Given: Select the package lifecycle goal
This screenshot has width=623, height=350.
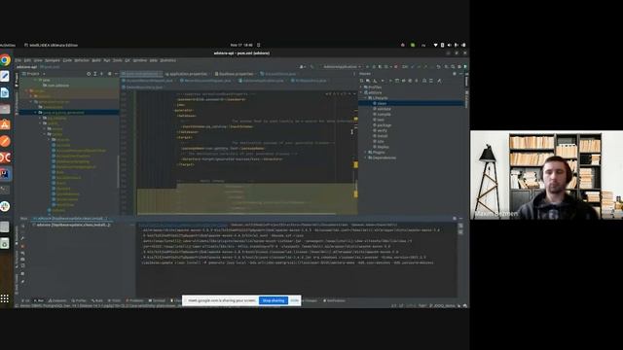Looking at the screenshot, I should tap(384, 125).
